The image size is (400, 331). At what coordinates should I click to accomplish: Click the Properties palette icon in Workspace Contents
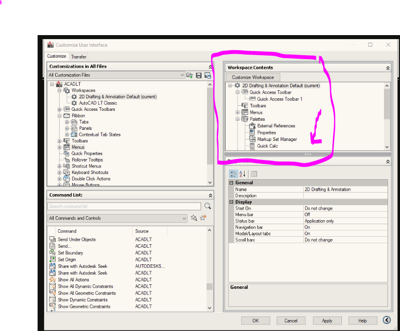pos(252,132)
